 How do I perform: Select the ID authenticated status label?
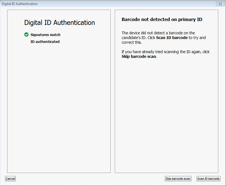pyautogui.click(x=45, y=42)
